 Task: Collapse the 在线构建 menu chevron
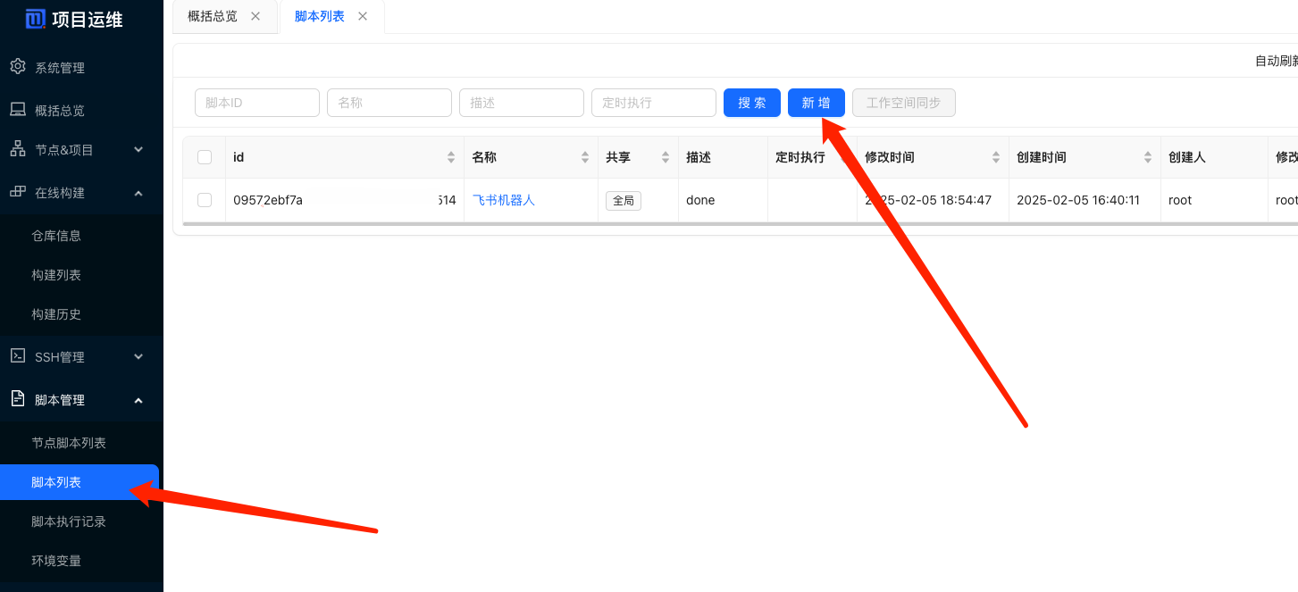point(138,193)
